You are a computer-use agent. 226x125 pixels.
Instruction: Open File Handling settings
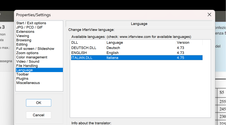(x=39, y=66)
